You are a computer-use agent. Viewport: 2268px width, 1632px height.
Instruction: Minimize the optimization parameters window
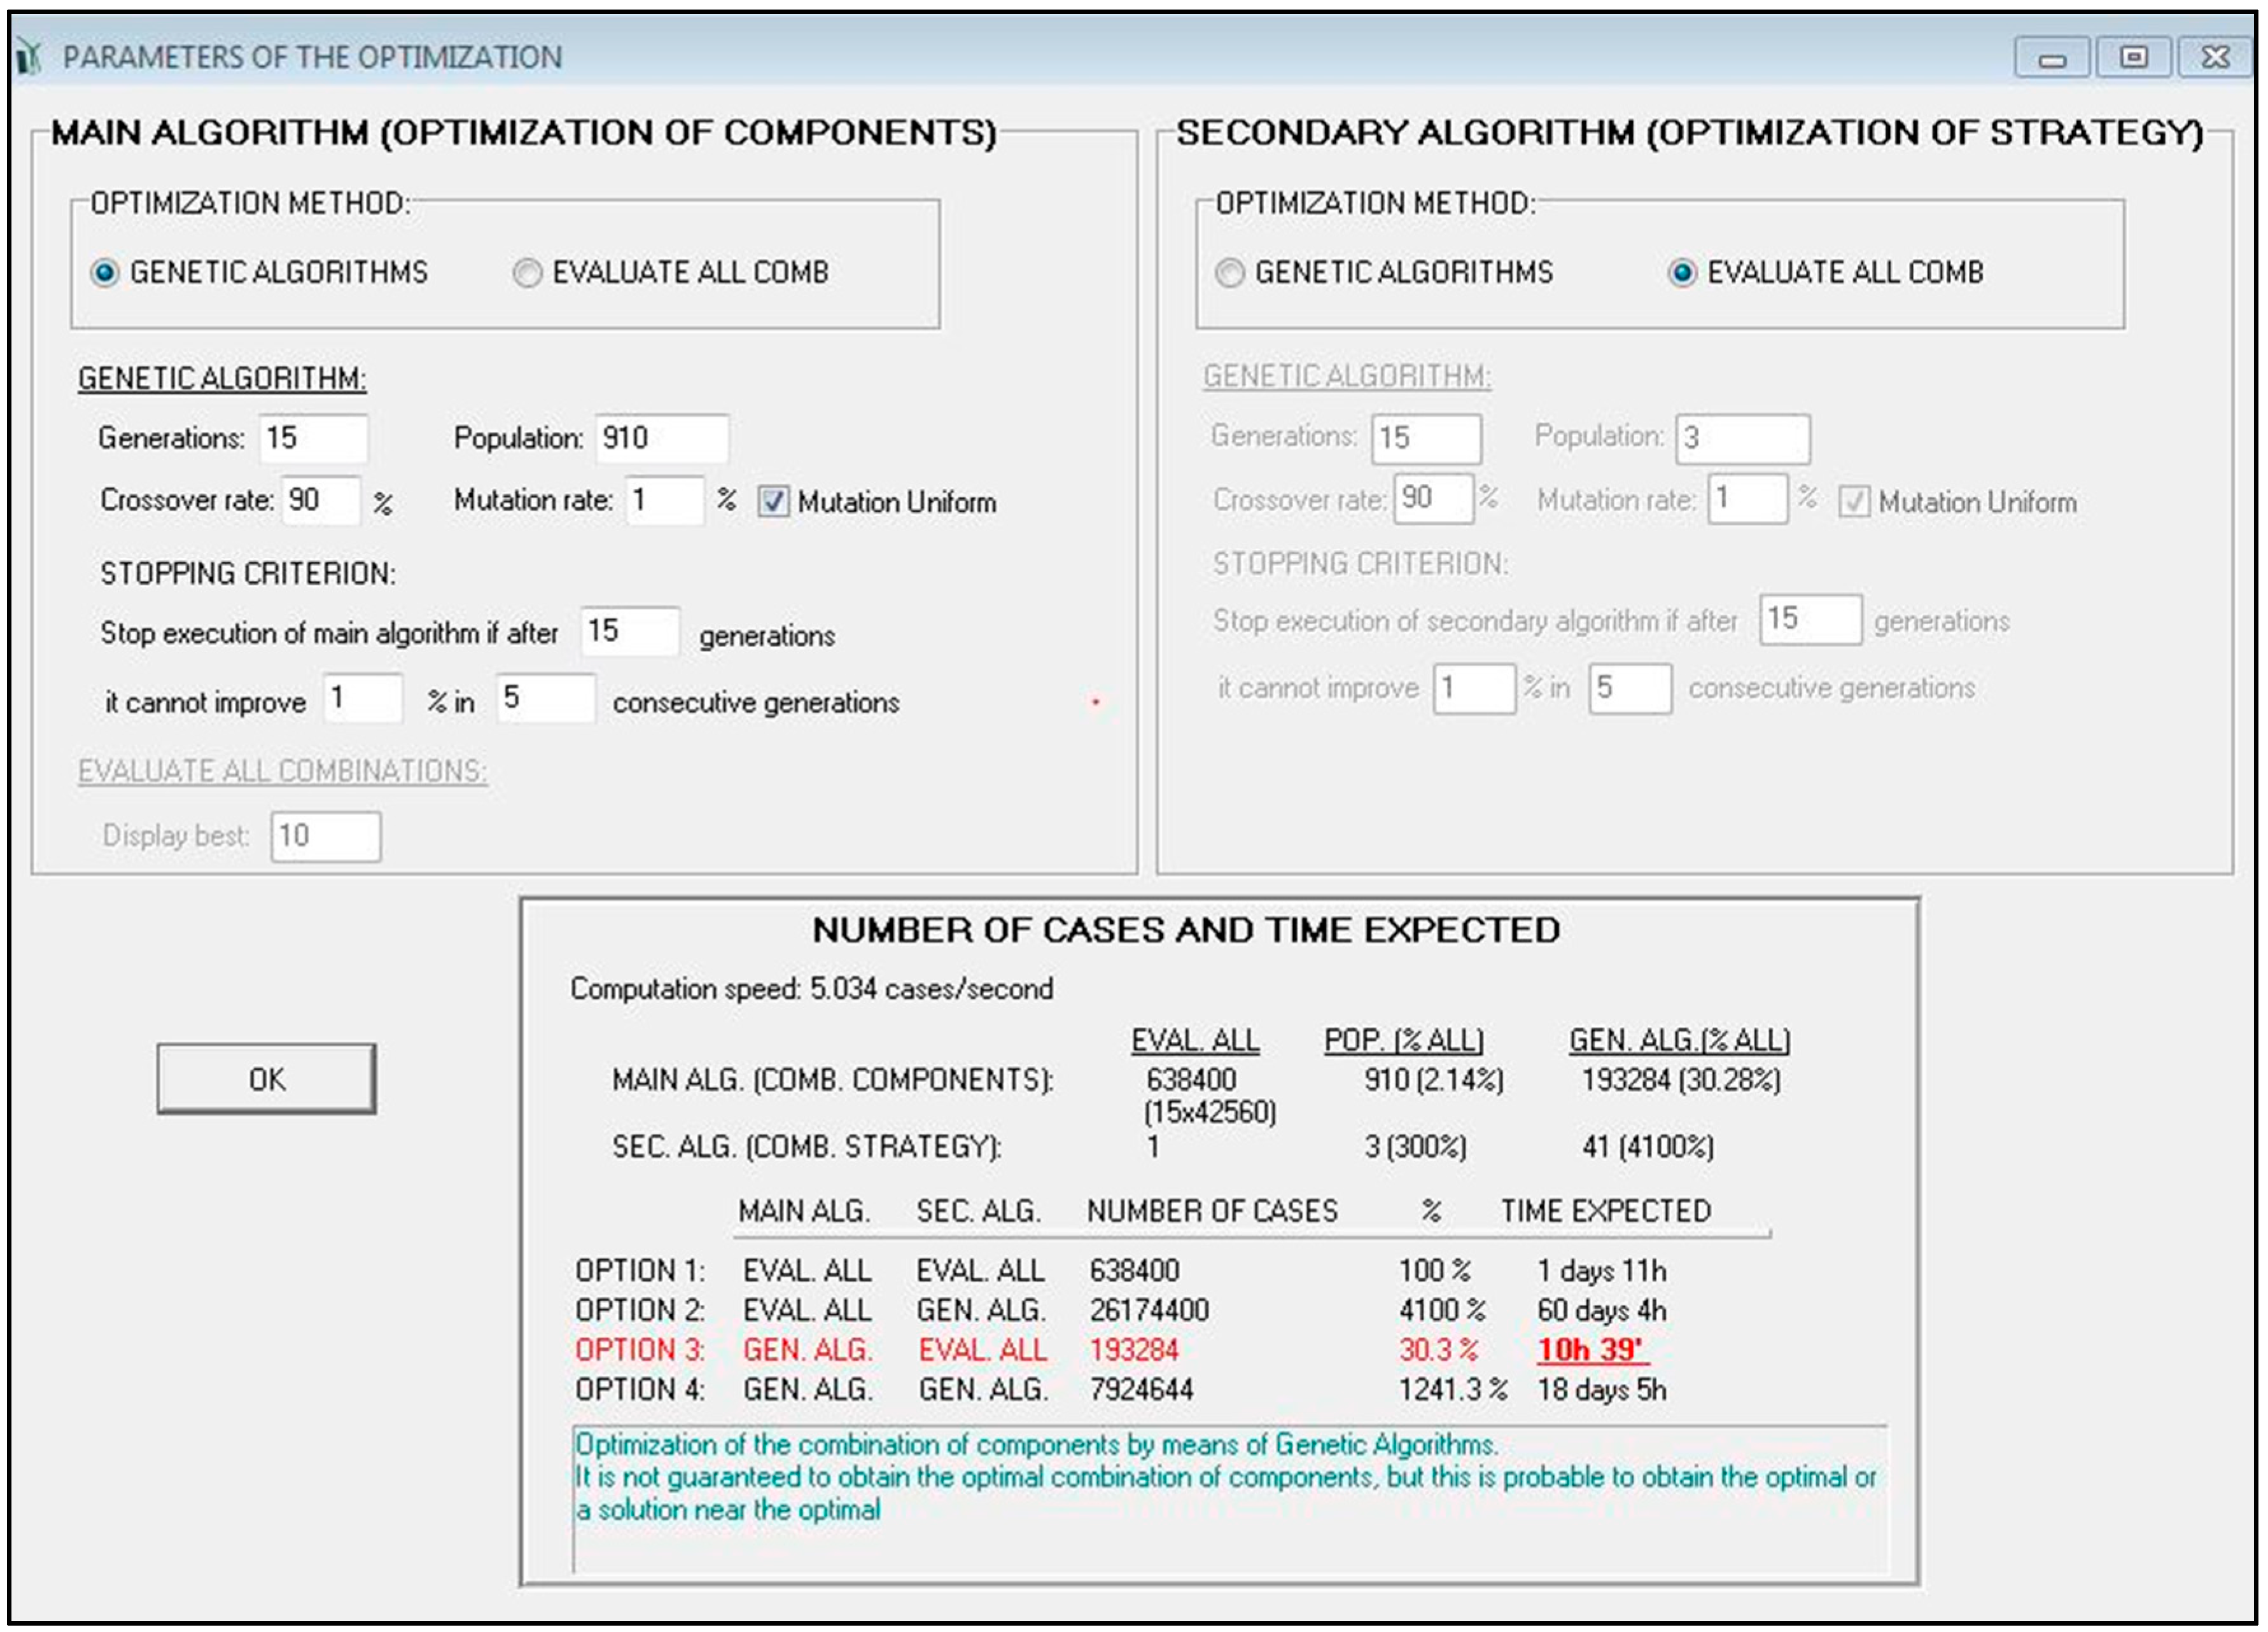[x=2052, y=58]
